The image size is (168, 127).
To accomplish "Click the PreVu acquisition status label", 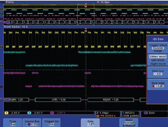I will point(10,2).
